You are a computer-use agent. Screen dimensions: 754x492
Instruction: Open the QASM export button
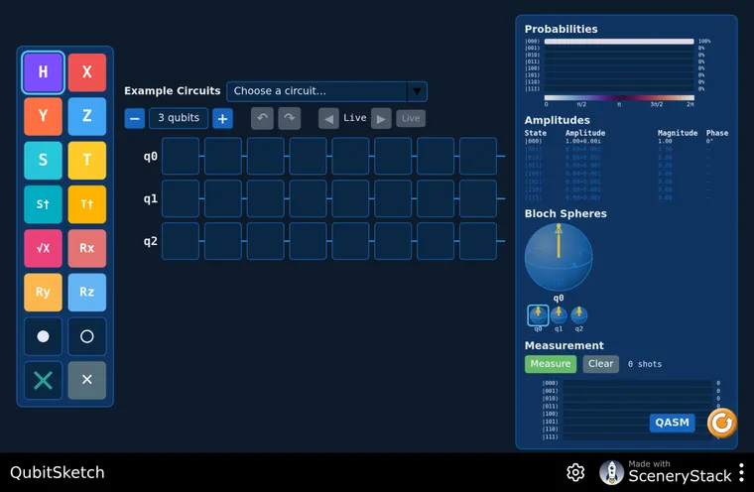coord(673,423)
